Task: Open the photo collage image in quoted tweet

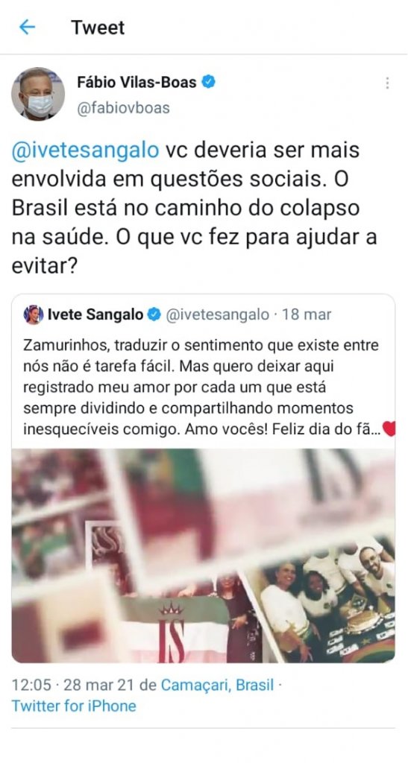Action: pos(204,555)
